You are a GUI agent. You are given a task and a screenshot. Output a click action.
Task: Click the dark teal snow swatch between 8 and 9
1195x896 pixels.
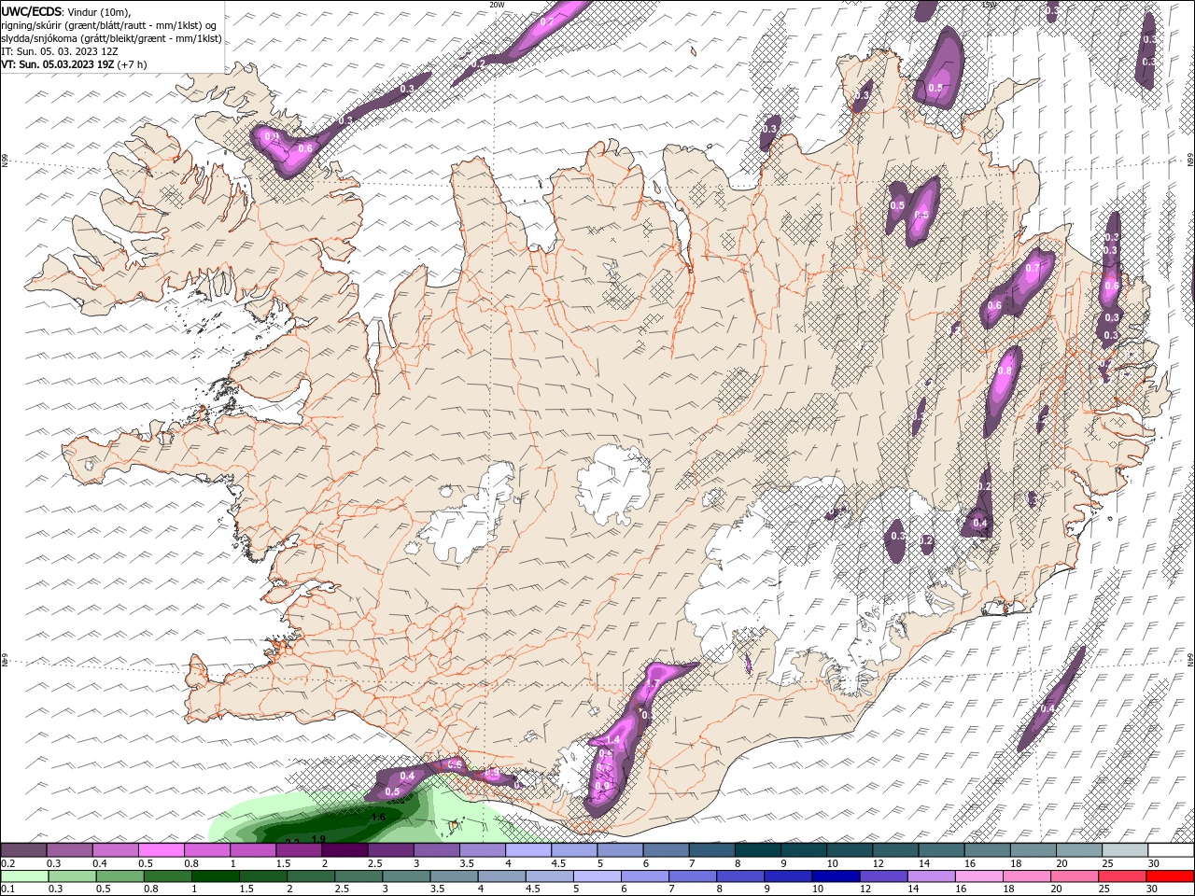click(x=758, y=849)
